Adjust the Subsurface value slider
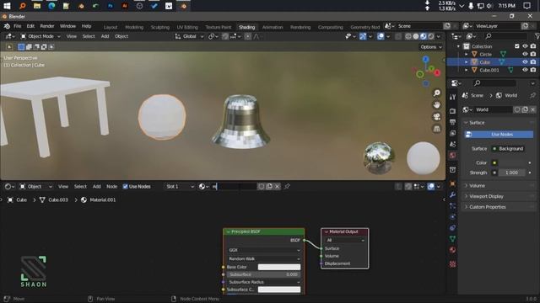The height and width of the screenshot is (303, 540). (x=264, y=274)
